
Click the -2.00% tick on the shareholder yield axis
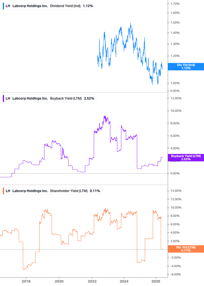pyautogui.click(x=176, y=258)
